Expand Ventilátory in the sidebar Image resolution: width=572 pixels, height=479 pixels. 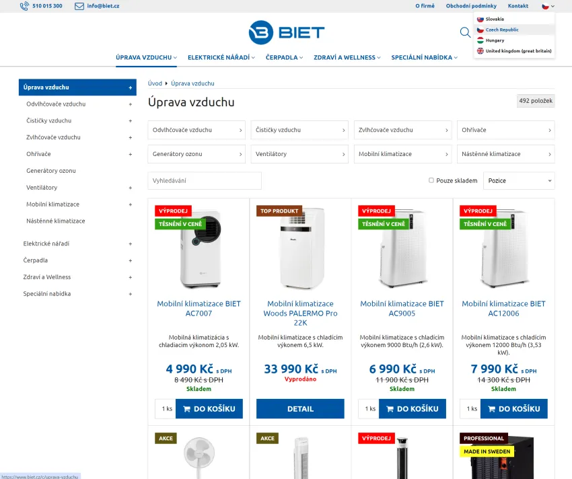(131, 188)
